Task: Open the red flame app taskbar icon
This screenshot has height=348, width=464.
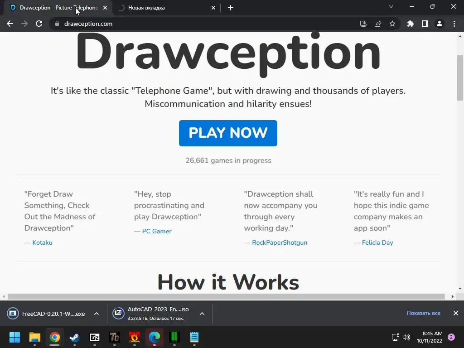Action: point(134,337)
